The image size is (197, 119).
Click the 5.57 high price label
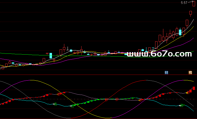click(x=184, y=3)
